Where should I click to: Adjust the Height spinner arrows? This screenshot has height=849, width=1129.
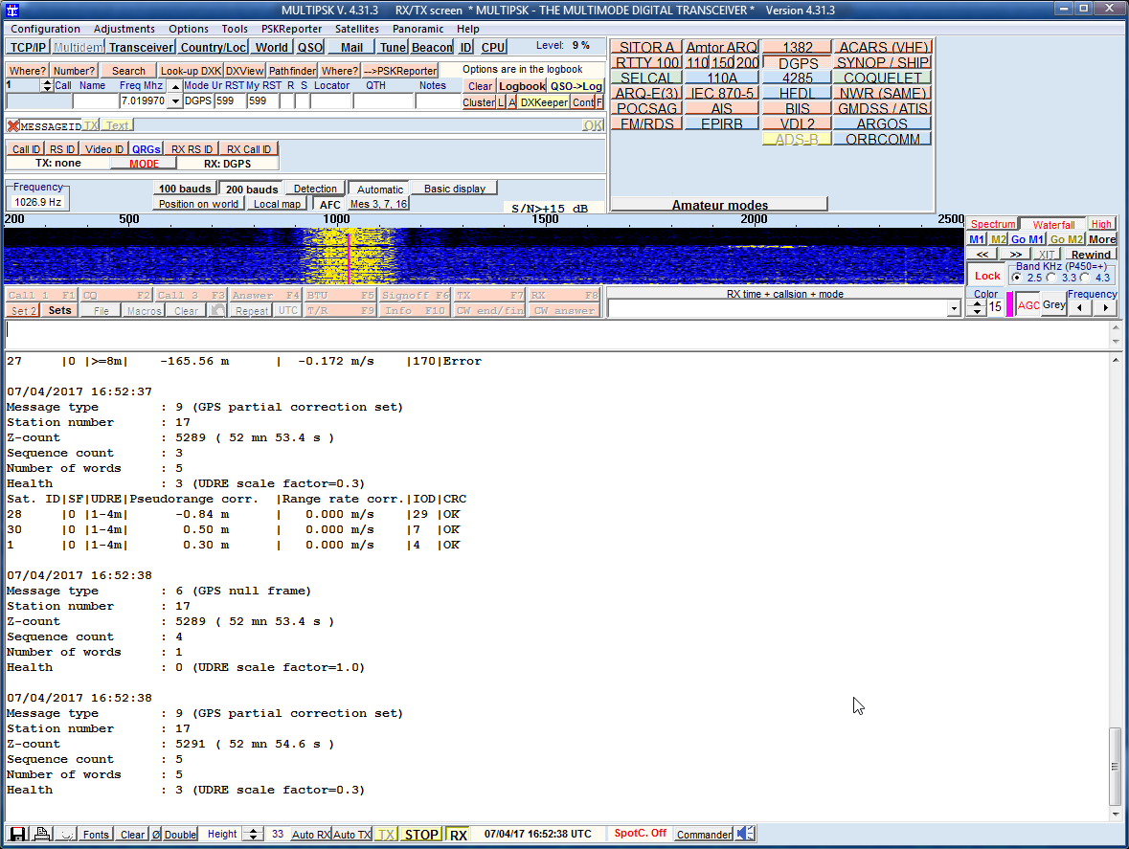253,834
